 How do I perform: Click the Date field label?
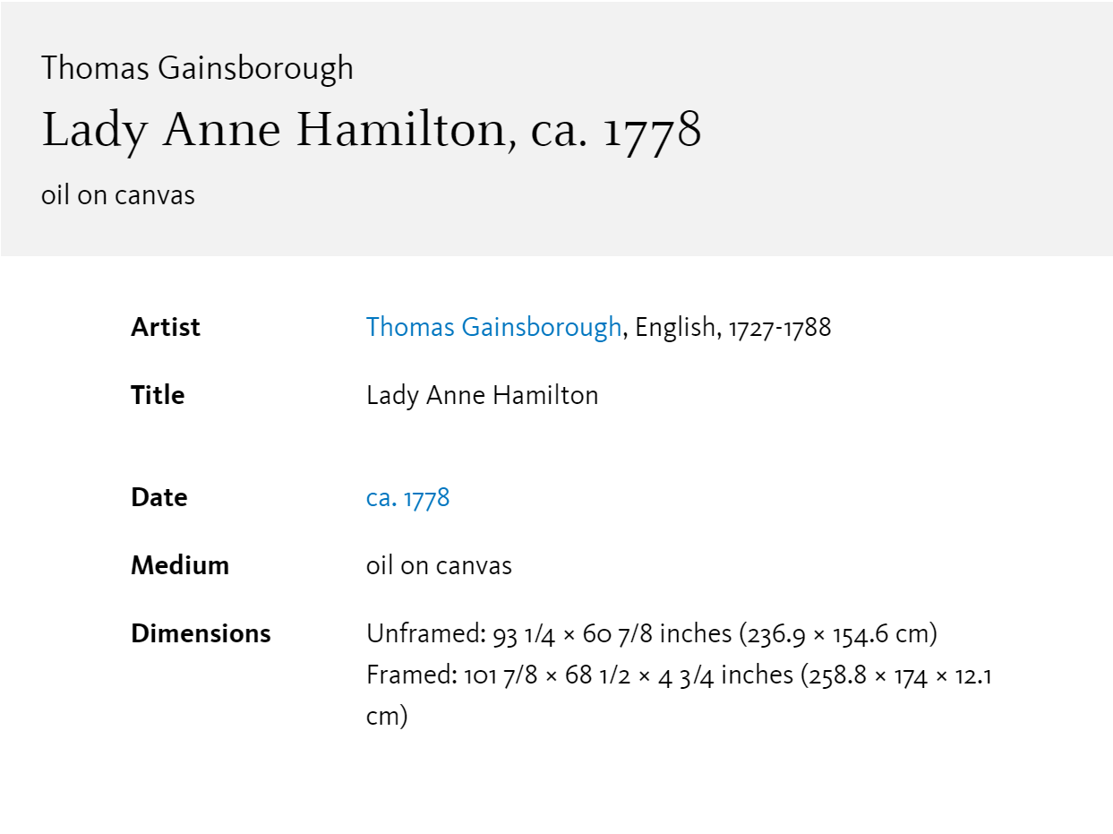point(159,497)
